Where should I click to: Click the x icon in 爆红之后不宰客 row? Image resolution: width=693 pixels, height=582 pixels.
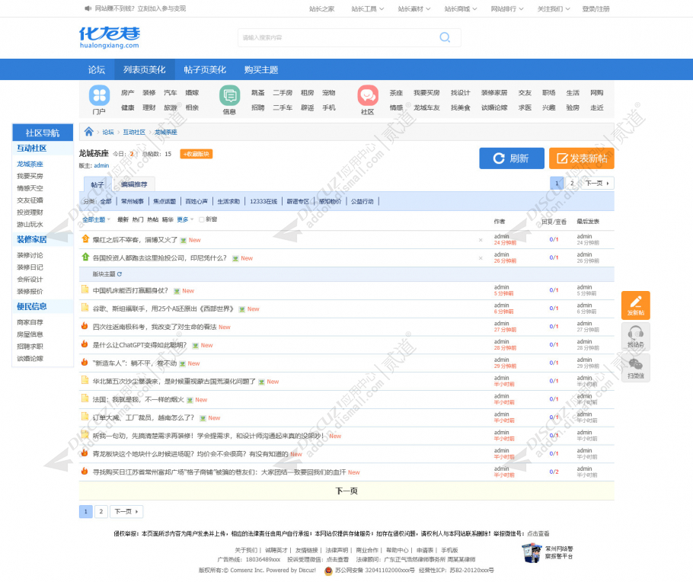click(x=481, y=240)
